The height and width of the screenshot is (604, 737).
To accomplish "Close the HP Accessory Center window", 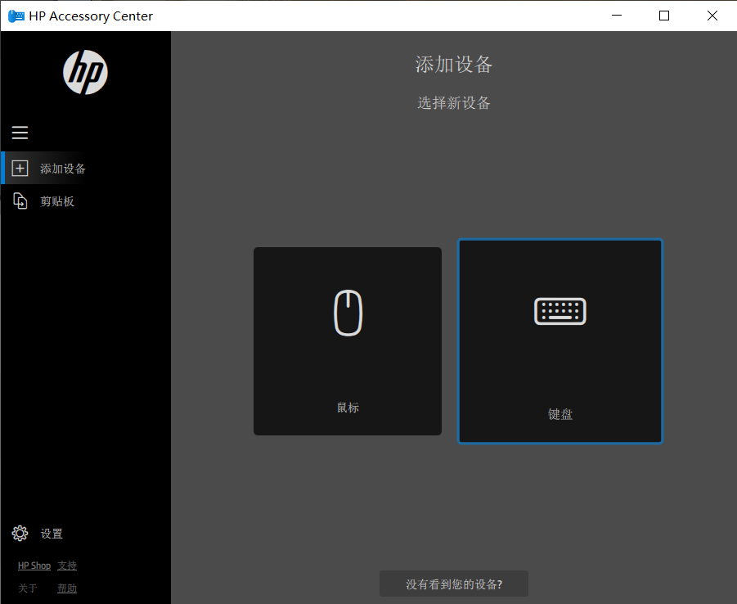I will (x=712, y=16).
